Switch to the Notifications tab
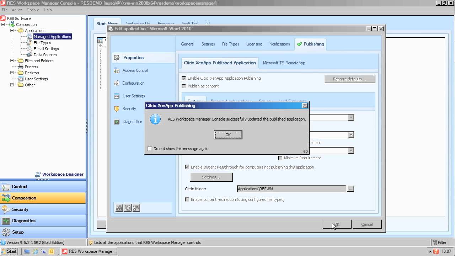 [x=279, y=44]
